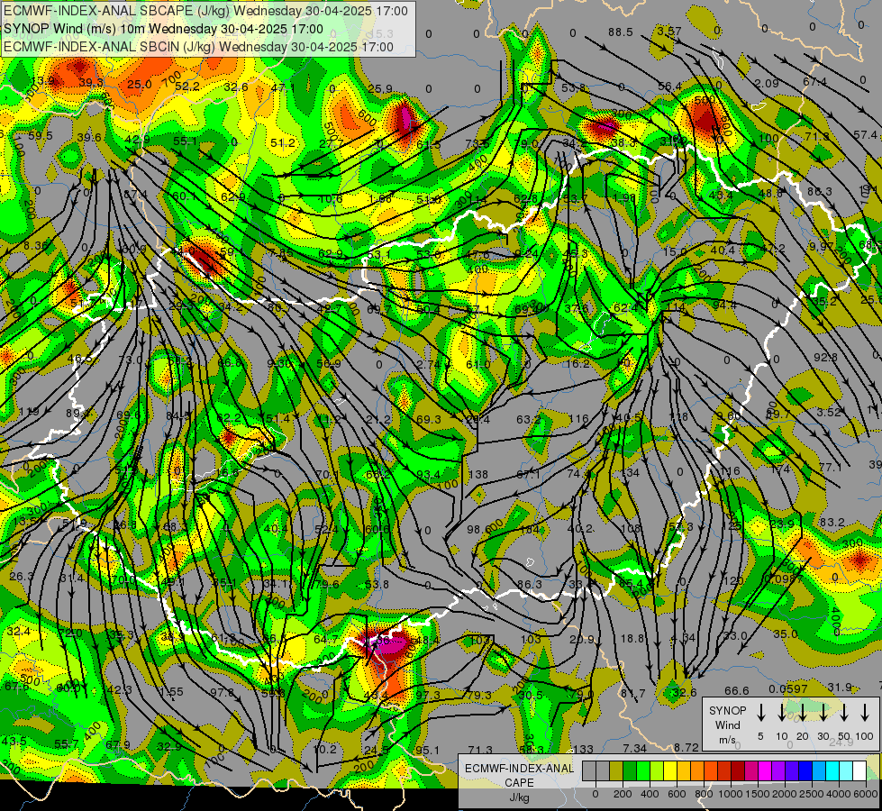Click the 'J/kg' legend unit label
This screenshot has height=811, width=882.
pyautogui.click(x=519, y=797)
